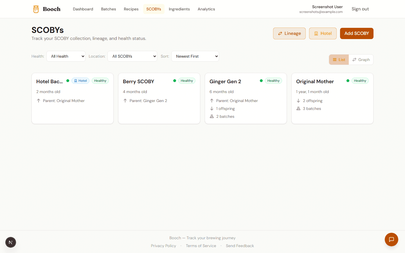Click Add SCOBY button
This screenshot has width=405, height=253.
[x=357, y=33]
